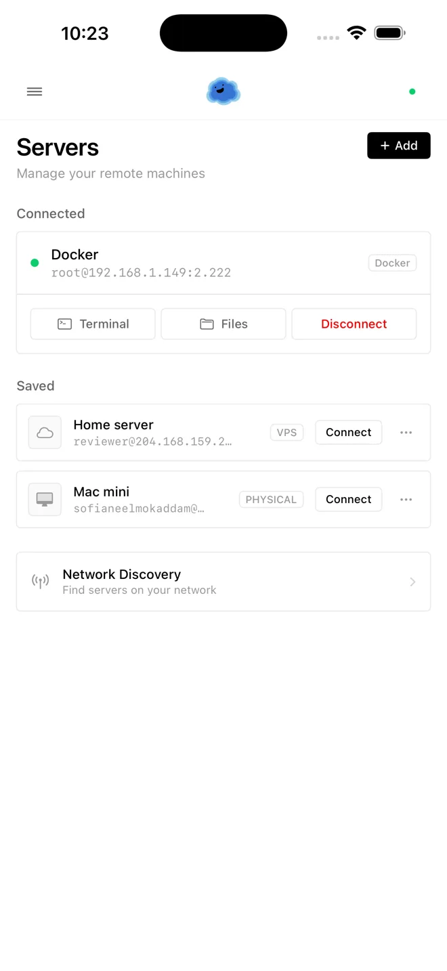
Task: Expand Network Discovery chevron
Action: pyautogui.click(x=412, y=582)
